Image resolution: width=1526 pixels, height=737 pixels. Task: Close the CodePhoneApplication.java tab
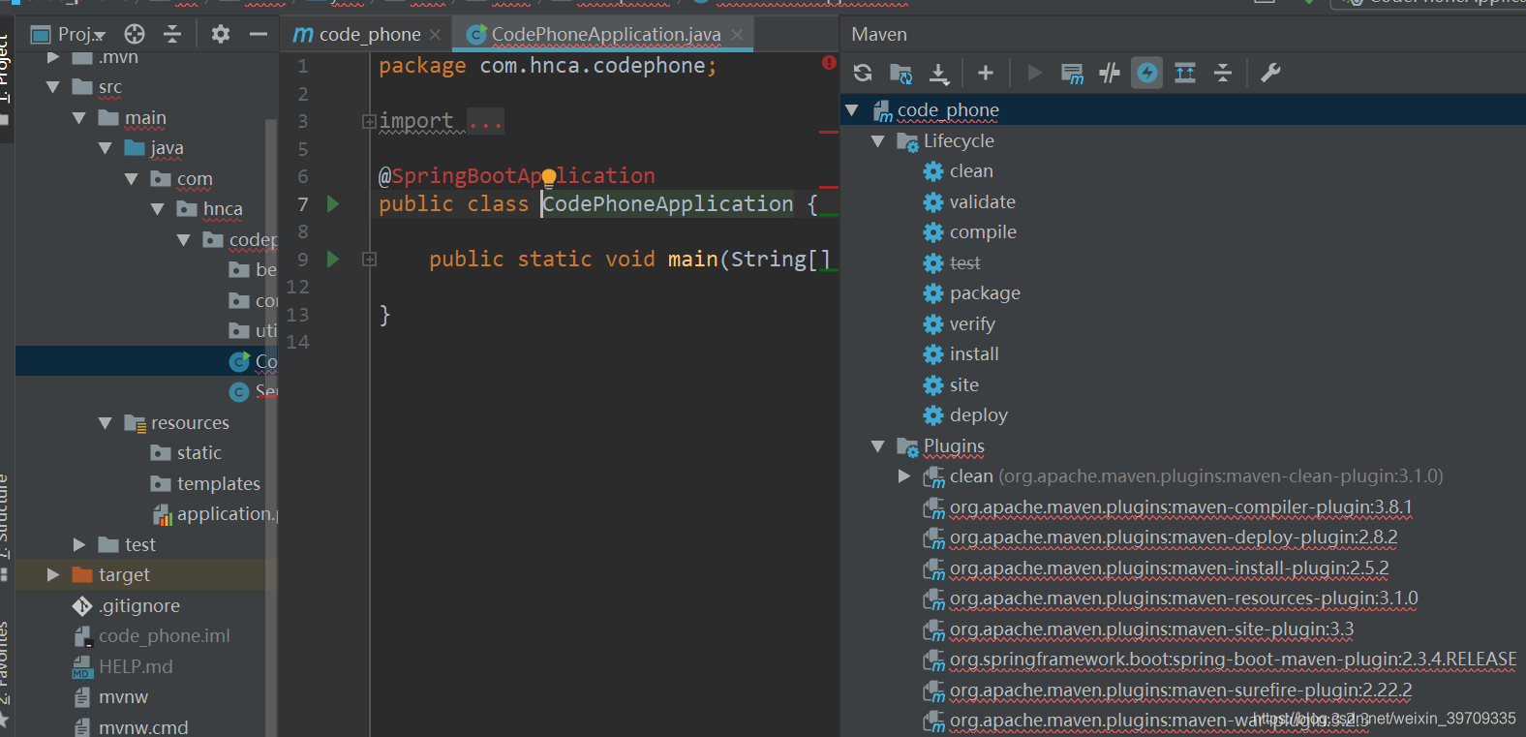[737, 34]
